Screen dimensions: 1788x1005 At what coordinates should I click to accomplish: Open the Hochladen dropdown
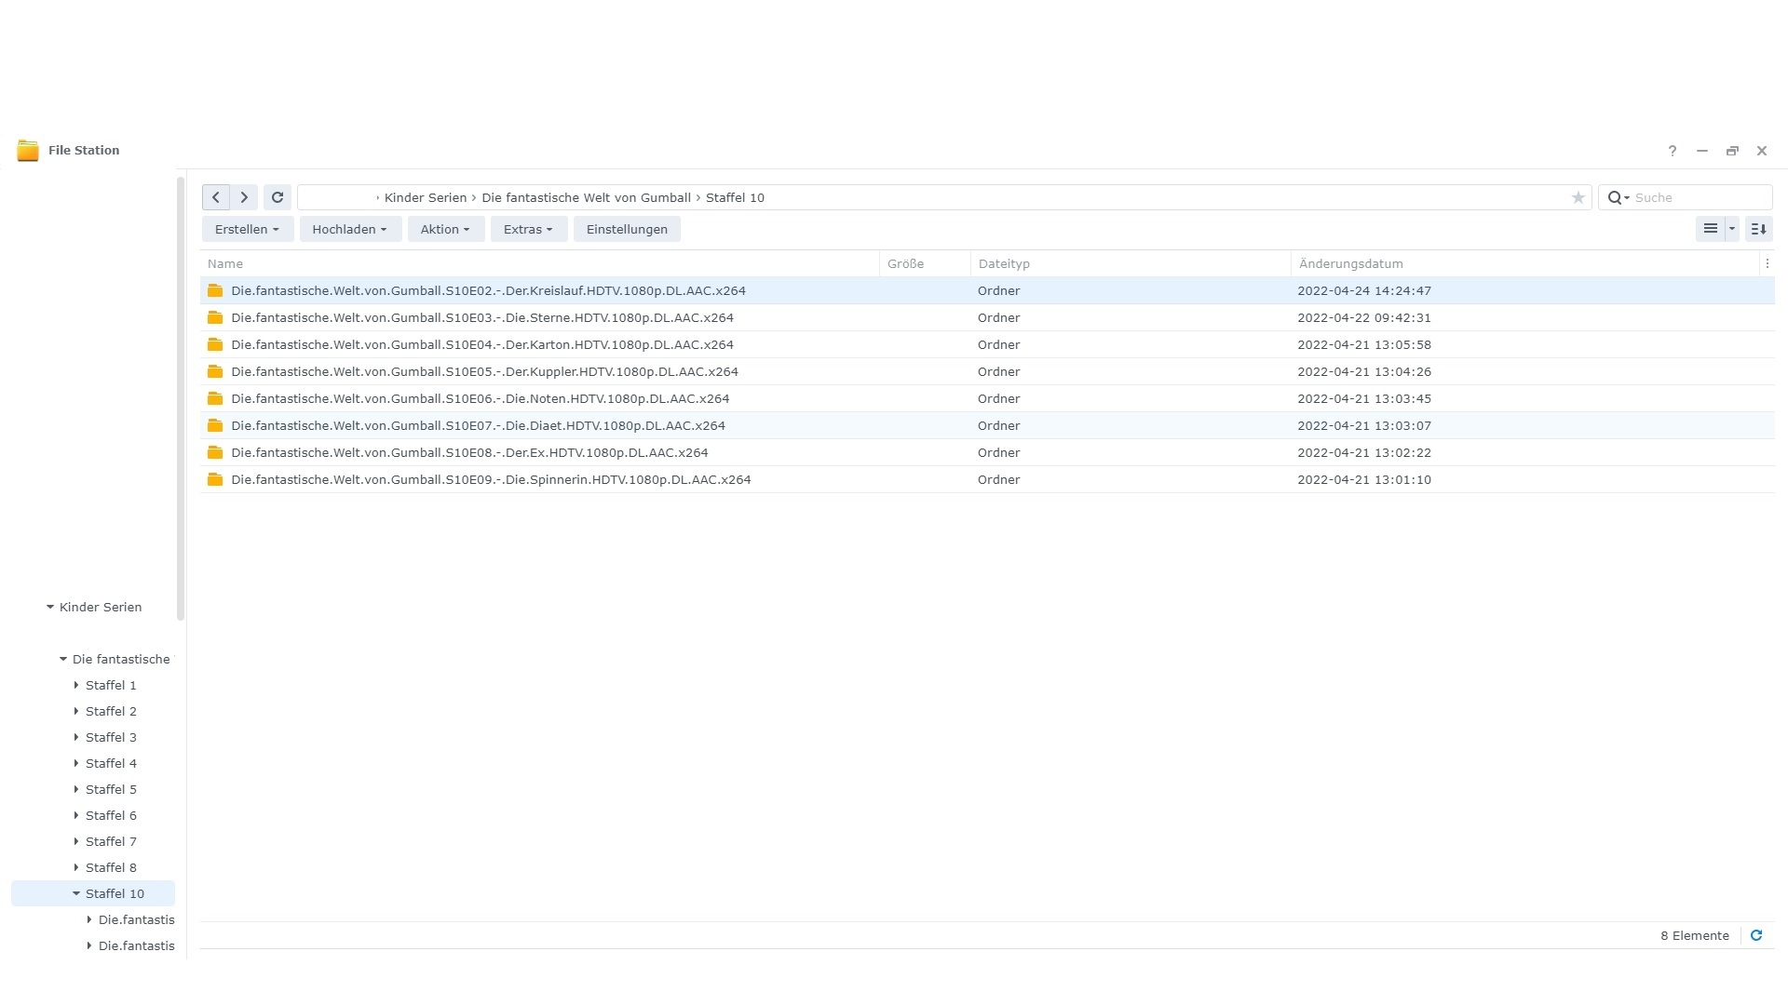click(349, 229)
